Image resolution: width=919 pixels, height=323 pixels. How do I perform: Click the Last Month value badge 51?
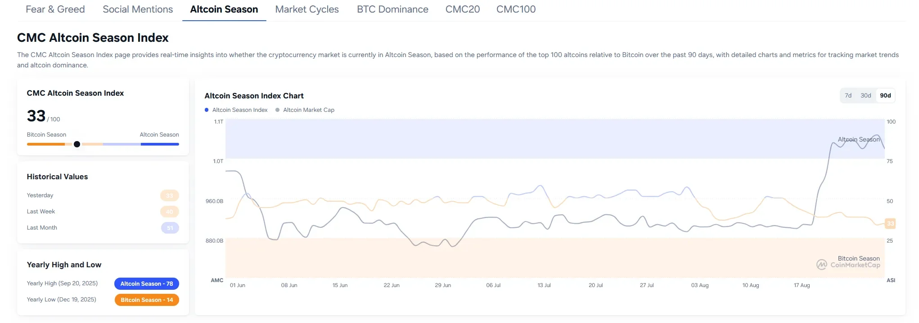pos(170,228)
